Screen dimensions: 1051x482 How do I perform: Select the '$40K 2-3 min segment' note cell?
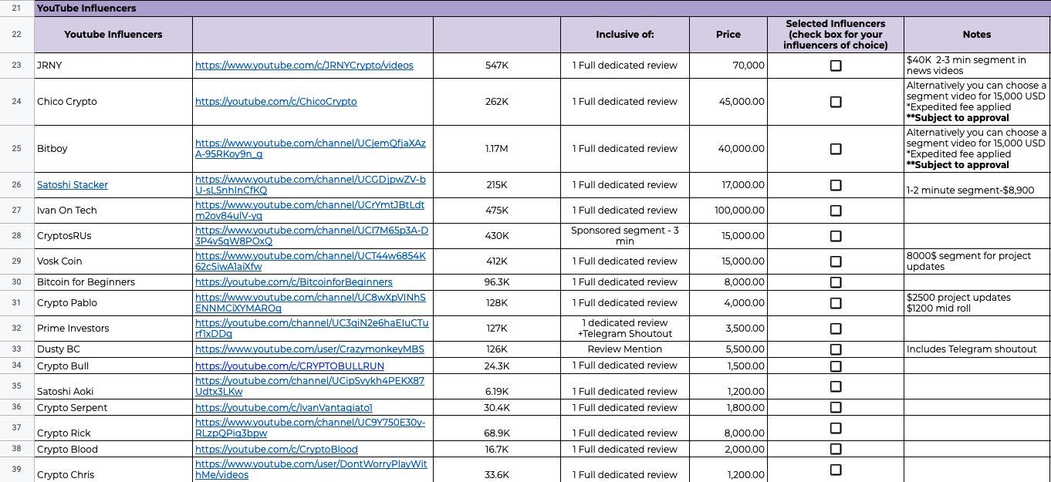(977, 66)
